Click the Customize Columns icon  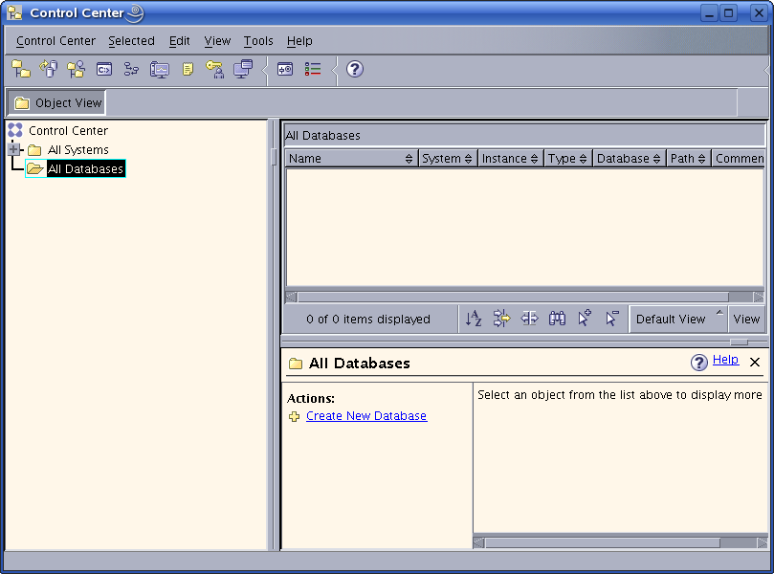pos(529,319)
